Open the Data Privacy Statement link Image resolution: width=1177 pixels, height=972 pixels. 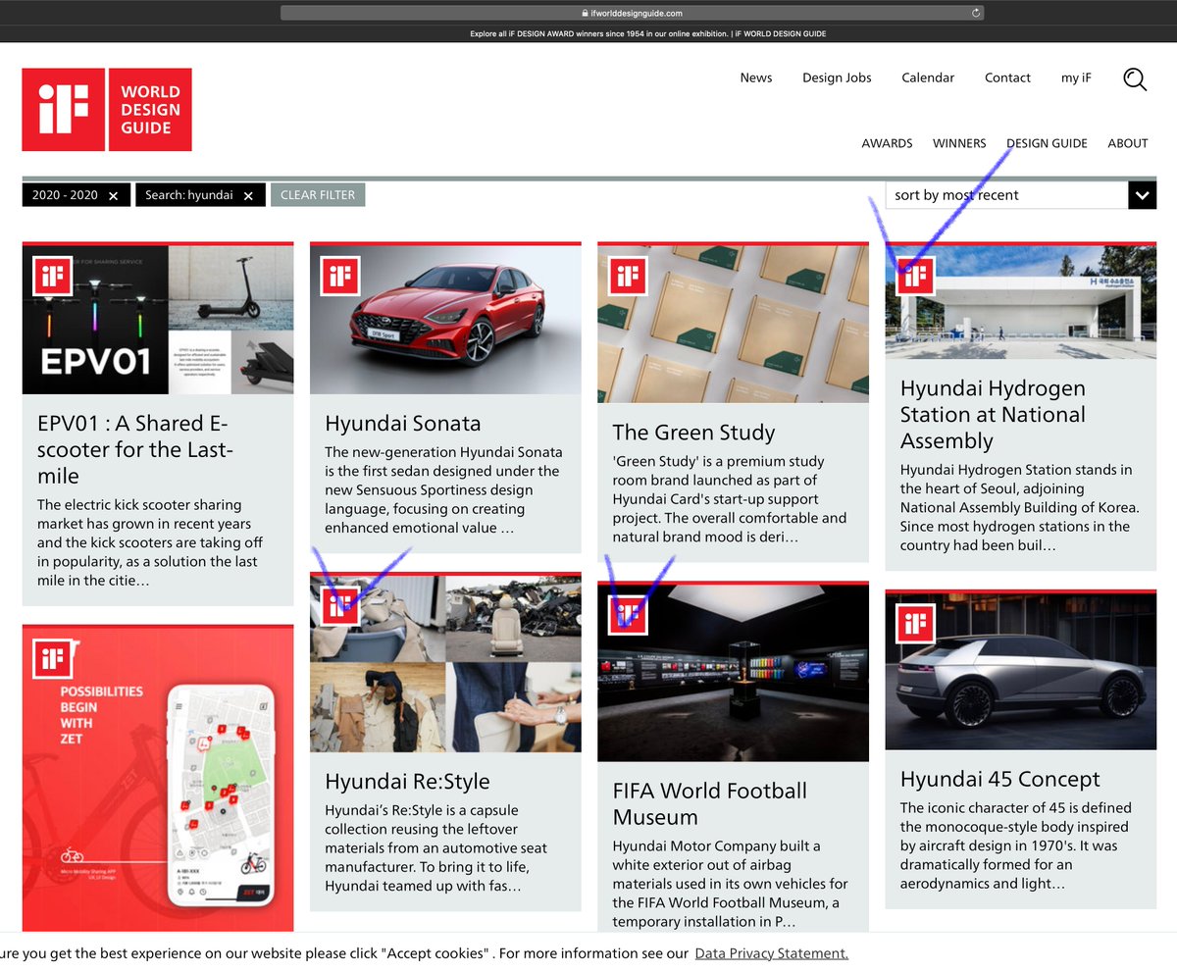point(772,953)
